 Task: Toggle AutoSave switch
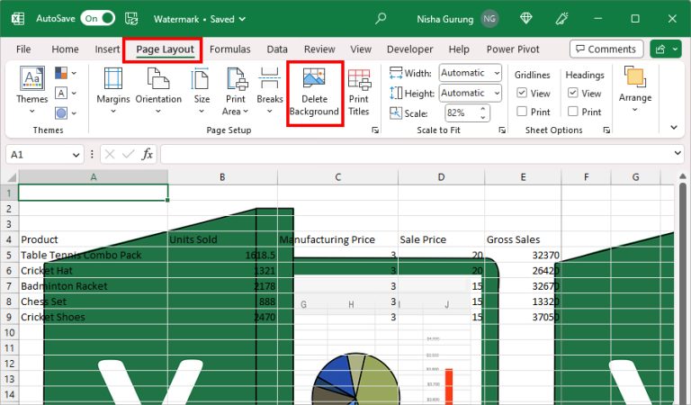point(98,19)
